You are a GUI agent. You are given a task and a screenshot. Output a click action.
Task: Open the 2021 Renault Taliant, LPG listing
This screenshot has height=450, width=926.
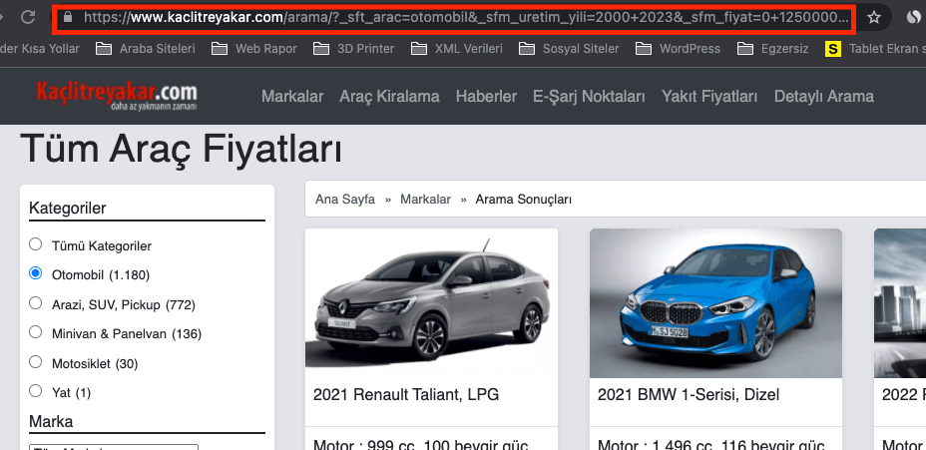(405, 395)
